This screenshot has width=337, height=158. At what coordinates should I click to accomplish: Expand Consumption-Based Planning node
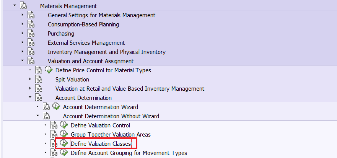click(x=22, y=24)
